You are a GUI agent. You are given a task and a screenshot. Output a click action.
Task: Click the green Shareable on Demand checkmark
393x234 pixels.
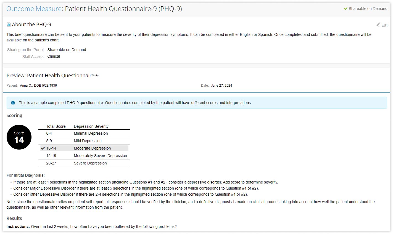(345, 9)
